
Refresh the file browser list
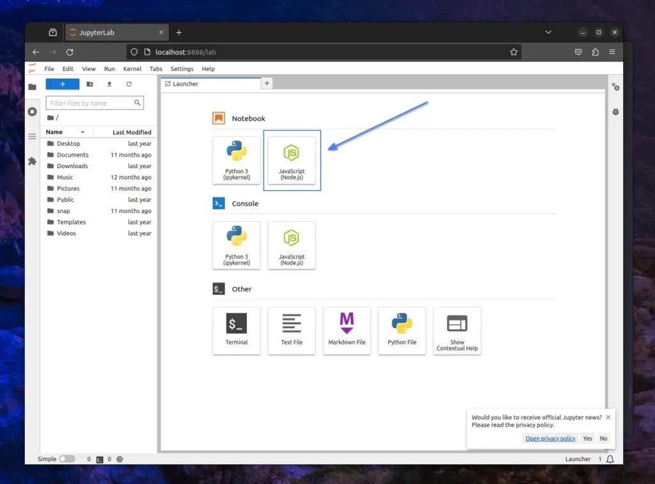tap(129, 84)
